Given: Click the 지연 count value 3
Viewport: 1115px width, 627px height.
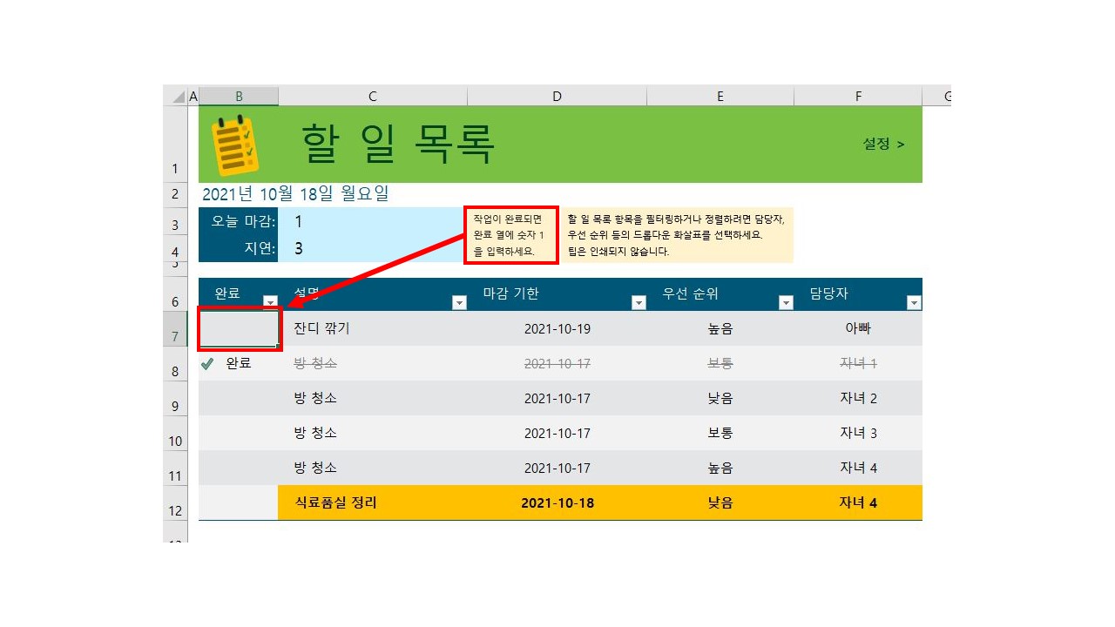Looking at the screenshot, I should click(x=298, y=249).
